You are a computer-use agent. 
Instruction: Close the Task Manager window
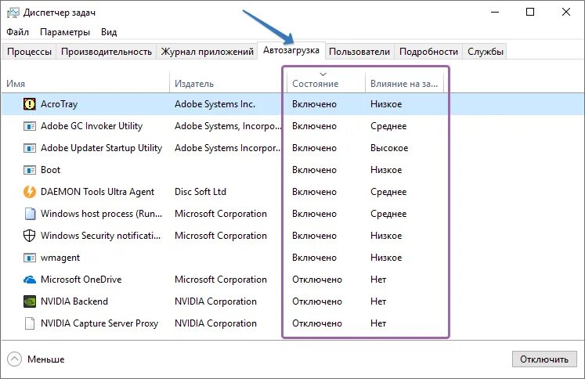(x=565, y=12)
